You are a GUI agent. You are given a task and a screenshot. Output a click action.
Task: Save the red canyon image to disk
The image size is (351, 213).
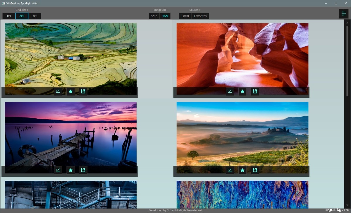(255, 92)
